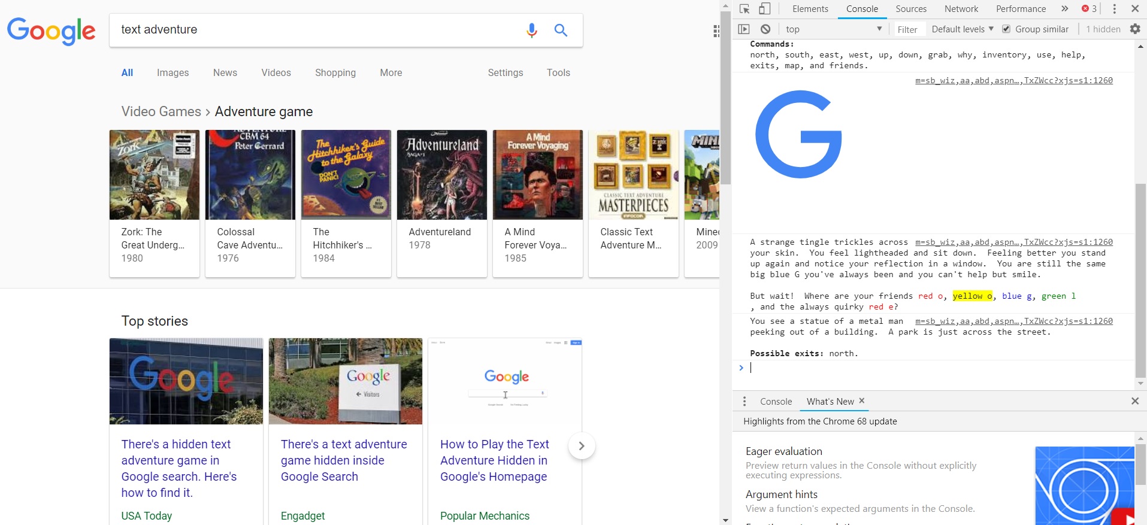This screenshot has width=1147, height=525.
Task: Open the top context dropdown
Action: tap(833, 29)
